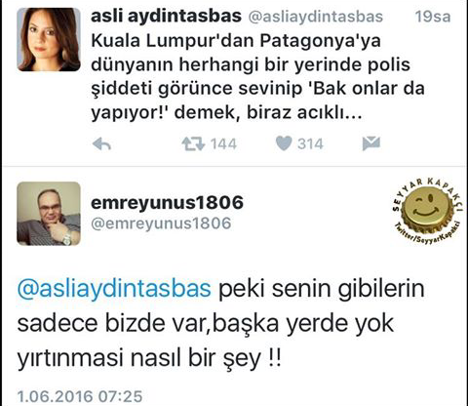The image size is (468, 406).
Task: Click the Kuala Lumpur tweet text
Action: (257, 77)
